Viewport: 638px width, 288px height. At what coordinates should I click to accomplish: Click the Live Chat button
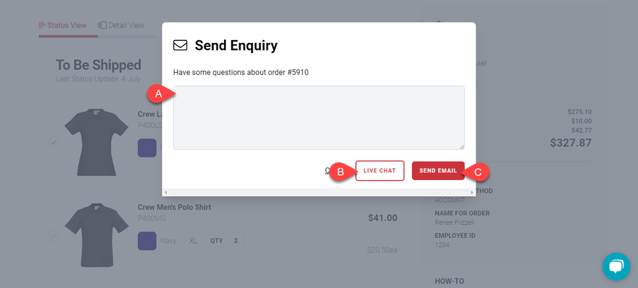click(379, 171)
